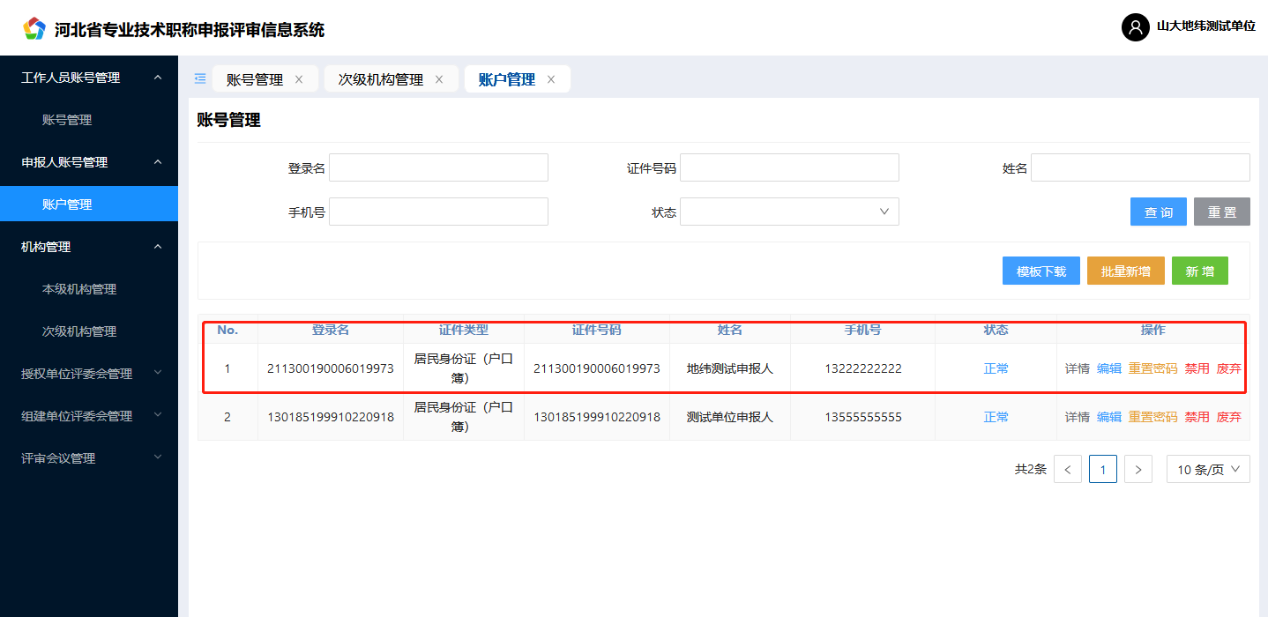Close the 账号管理 tab
This screenshot has width=1268, height=617.
pyautogui.click(x=299, y=79)
